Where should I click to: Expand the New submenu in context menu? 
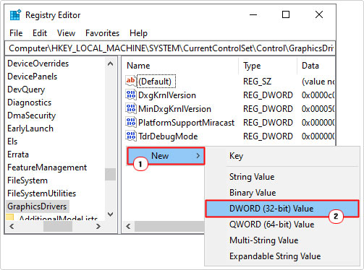(x=166, y=156)
